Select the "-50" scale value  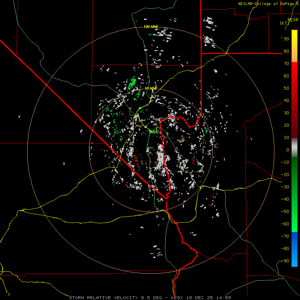click(285, 212)
